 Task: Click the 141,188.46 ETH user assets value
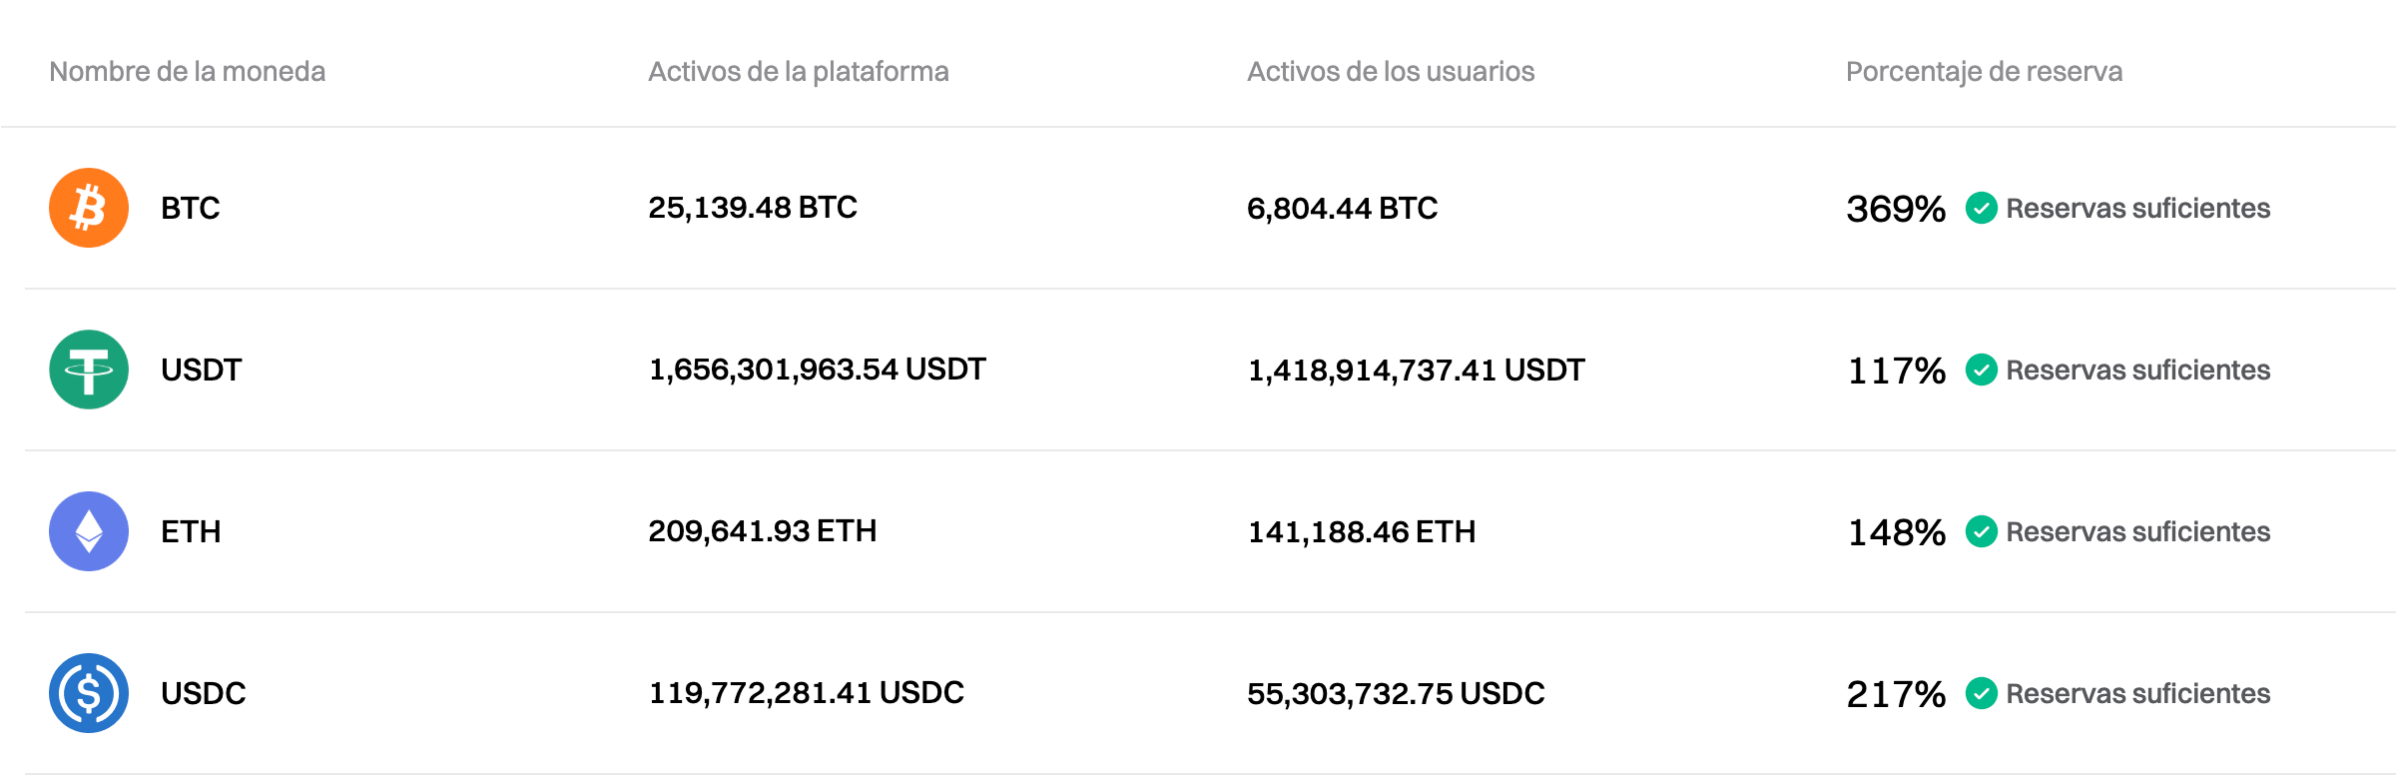1362,531
